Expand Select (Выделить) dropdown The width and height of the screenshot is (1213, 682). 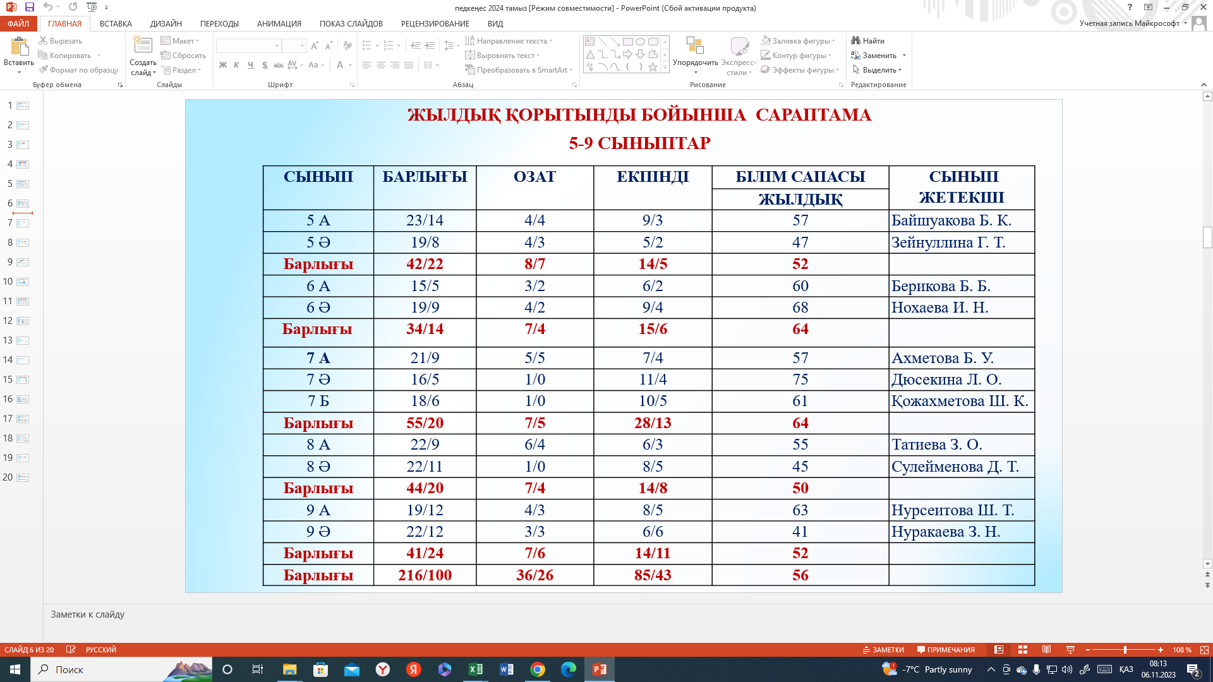point(878,70)
